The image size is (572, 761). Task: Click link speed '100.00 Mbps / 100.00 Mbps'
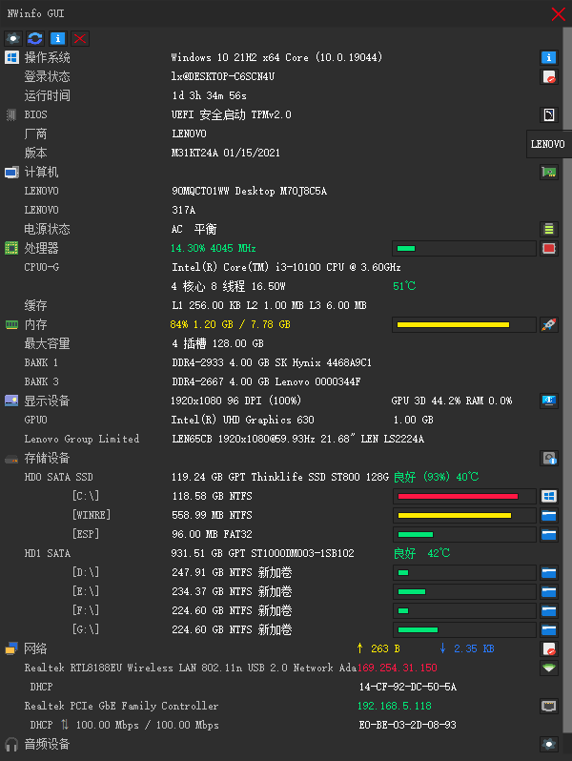coord(147,725)
